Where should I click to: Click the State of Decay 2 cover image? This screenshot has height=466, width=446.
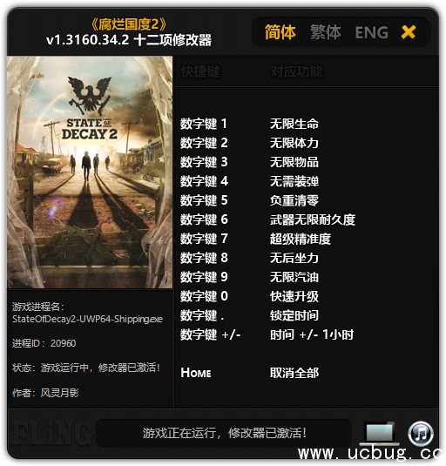point(90,172)
